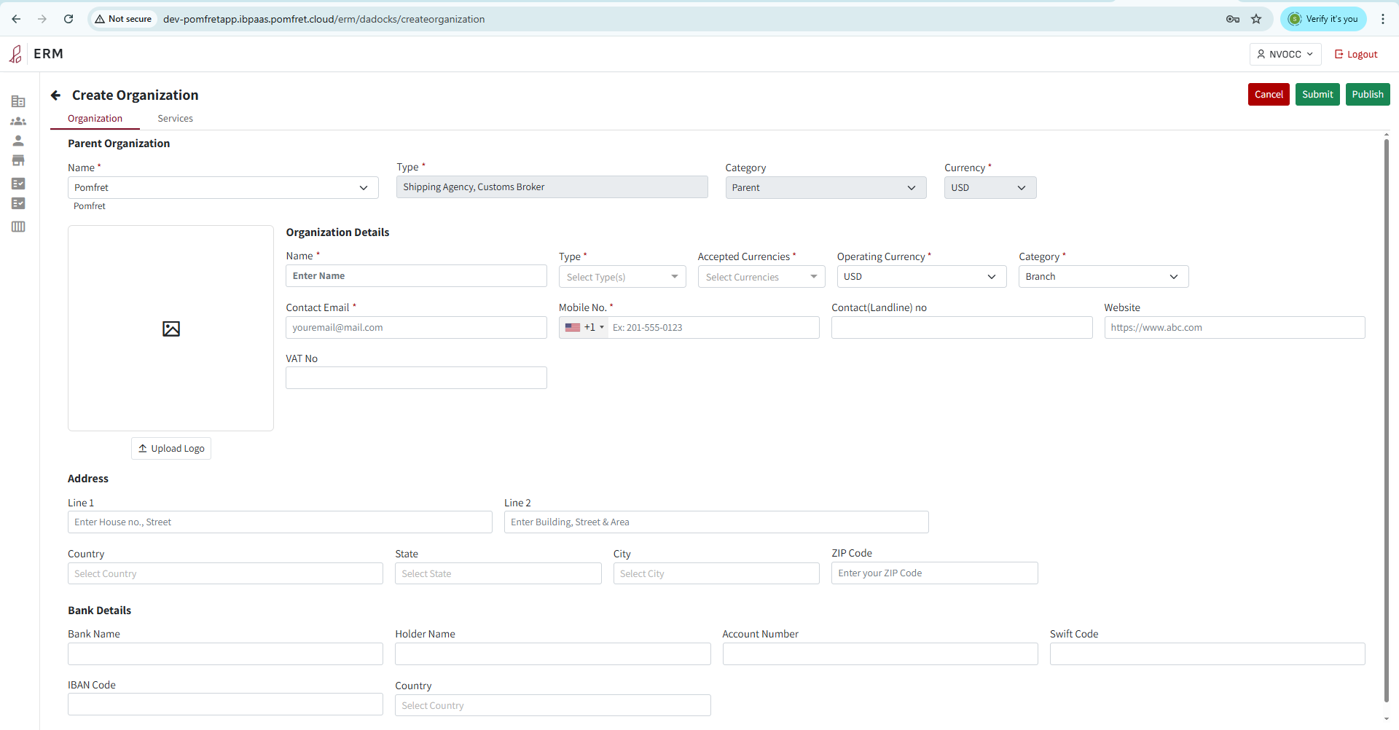
Task: Open the NVOCC user menu
Action: tap(1285, 54)
